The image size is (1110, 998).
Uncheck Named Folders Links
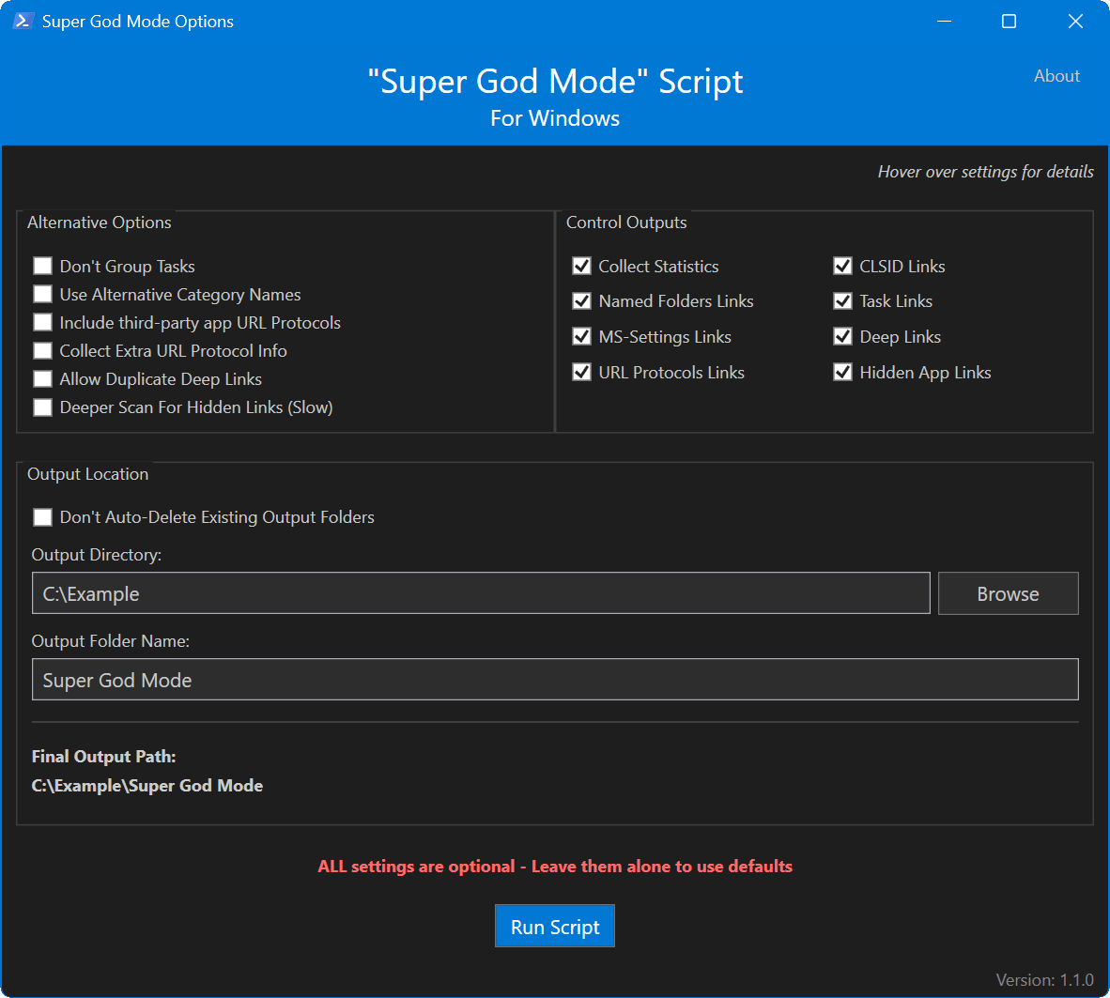pyautogui.click(x=581, y=300)
